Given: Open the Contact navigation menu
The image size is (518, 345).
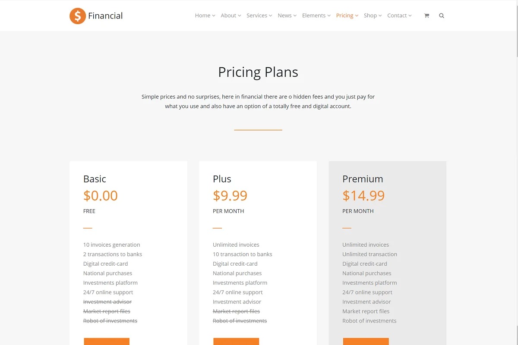Looking at the screenshot, I should (x=399, y=16).
